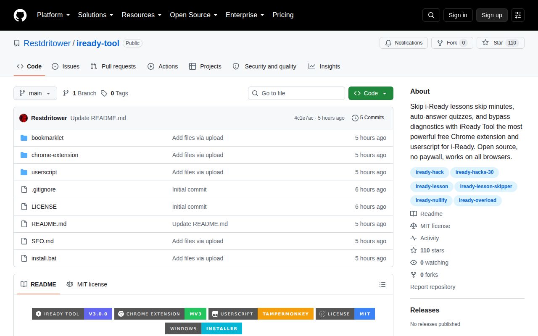
Task: View the 5 Commits history
Action: [x=368, y=118]
